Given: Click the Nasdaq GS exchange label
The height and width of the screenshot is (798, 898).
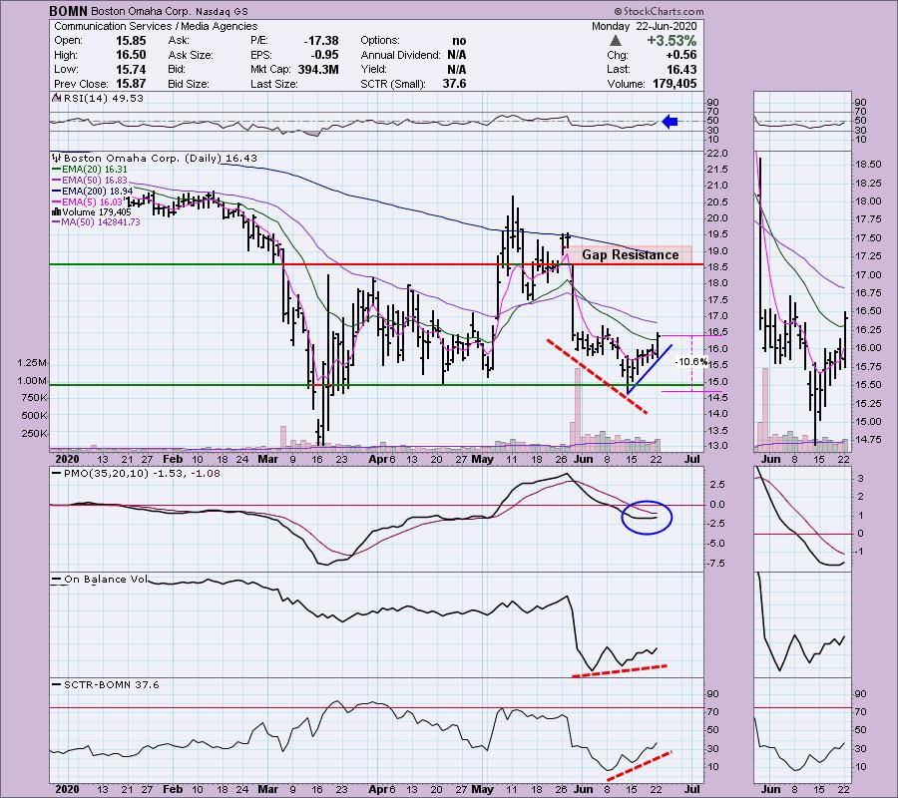Looking at the screenshot, I should 221,11.
